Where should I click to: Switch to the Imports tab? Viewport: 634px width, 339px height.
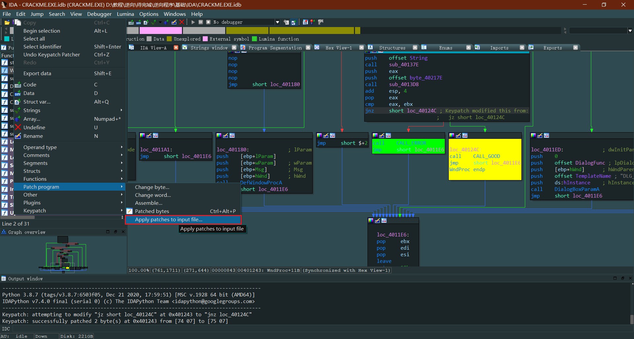point(499,48)
